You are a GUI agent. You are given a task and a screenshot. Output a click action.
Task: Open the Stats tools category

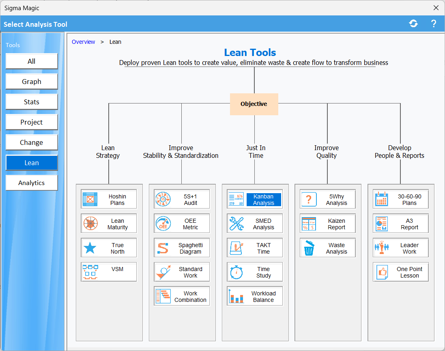[32, 102]
